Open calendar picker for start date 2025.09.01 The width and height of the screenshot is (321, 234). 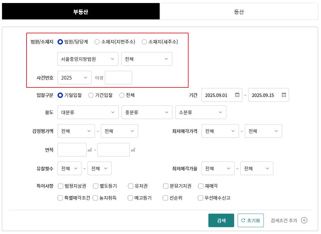pyautogui.click(x=237, y=95)
